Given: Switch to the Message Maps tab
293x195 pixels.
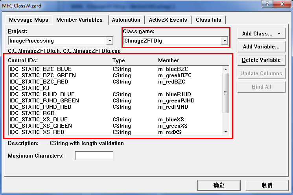Looking at the screenshot, I should pyautogui.click(x=29, y=20).
